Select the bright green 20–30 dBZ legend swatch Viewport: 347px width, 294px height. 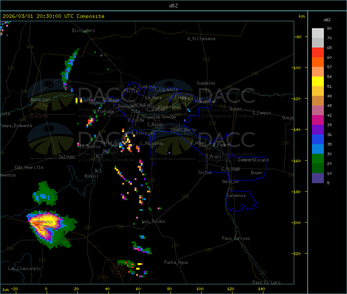pos(318,158)
